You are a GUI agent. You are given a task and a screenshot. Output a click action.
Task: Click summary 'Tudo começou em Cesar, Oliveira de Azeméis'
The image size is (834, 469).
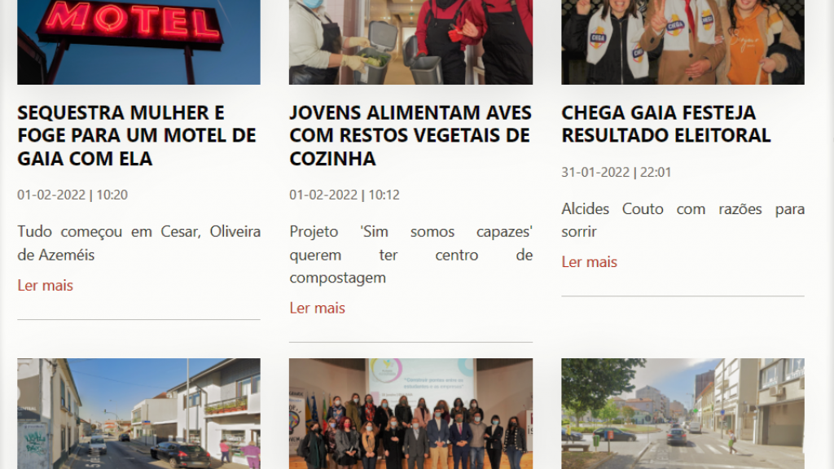[x=138, y=243]
